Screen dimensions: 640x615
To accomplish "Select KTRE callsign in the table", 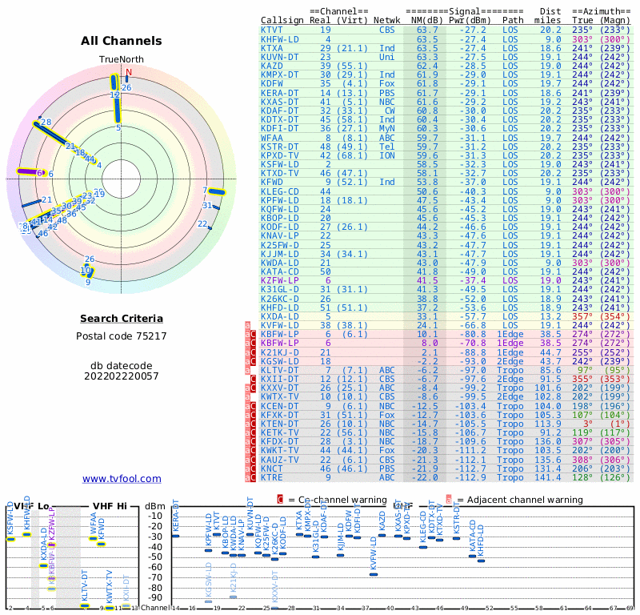I will click(271, 477).
